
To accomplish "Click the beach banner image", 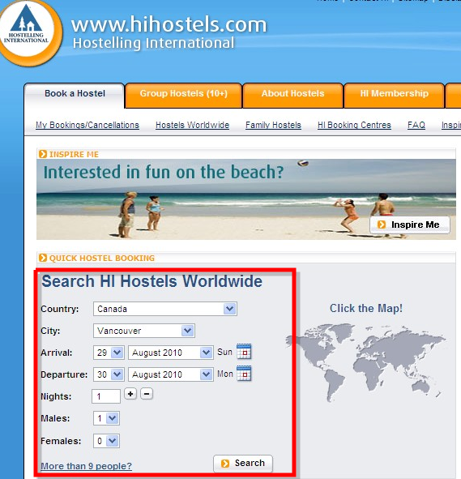I will 246,199.
